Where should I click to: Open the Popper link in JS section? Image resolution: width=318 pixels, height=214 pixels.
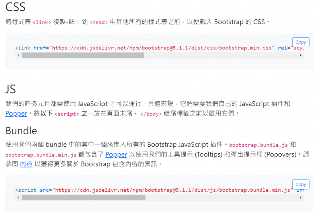16,113
